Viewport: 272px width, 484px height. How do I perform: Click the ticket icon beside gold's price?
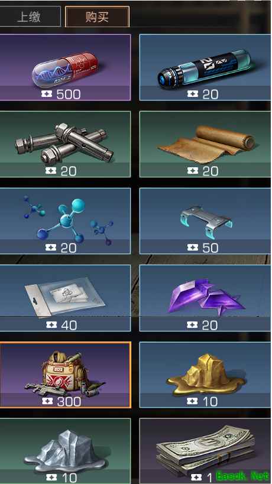(x=192, y=401)
